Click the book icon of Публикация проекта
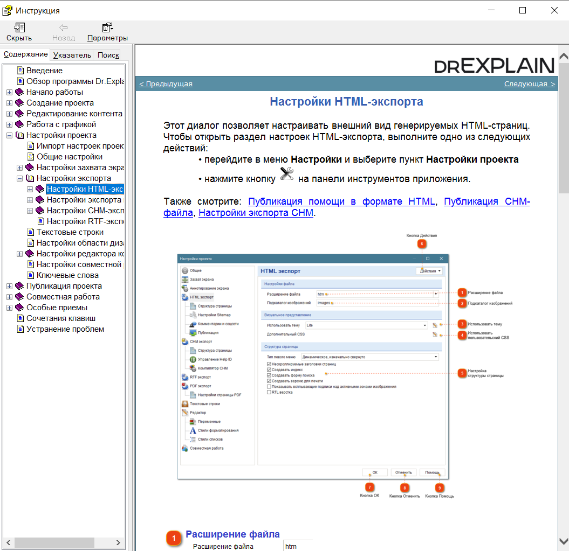The image size is (569, 551). click(x=19, y=286)
